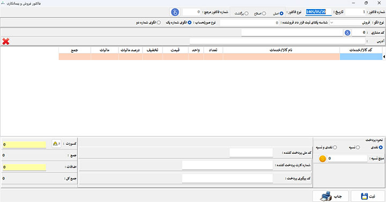Click the مبلغ نسیه amount field
The width and height of the screenshot is (386, 202).
(347, 159)
